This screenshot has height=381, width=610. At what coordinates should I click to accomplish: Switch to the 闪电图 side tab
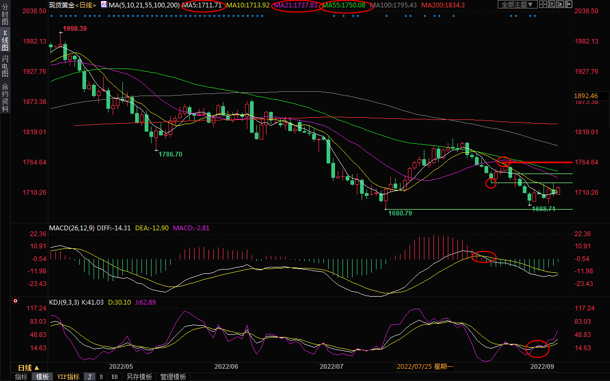[x=5, y=66]
